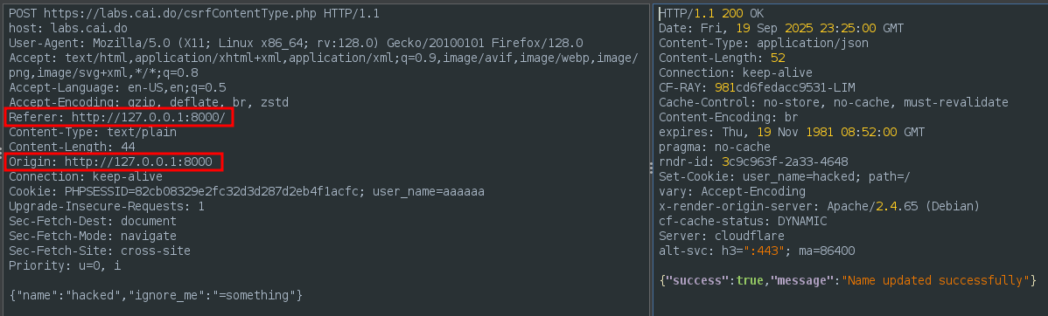
Task: Click the highlighted Origin header line
Action: click(114, 162)
